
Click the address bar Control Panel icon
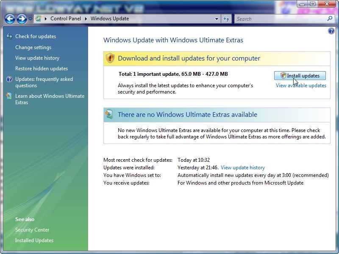(x=39, y=19)
